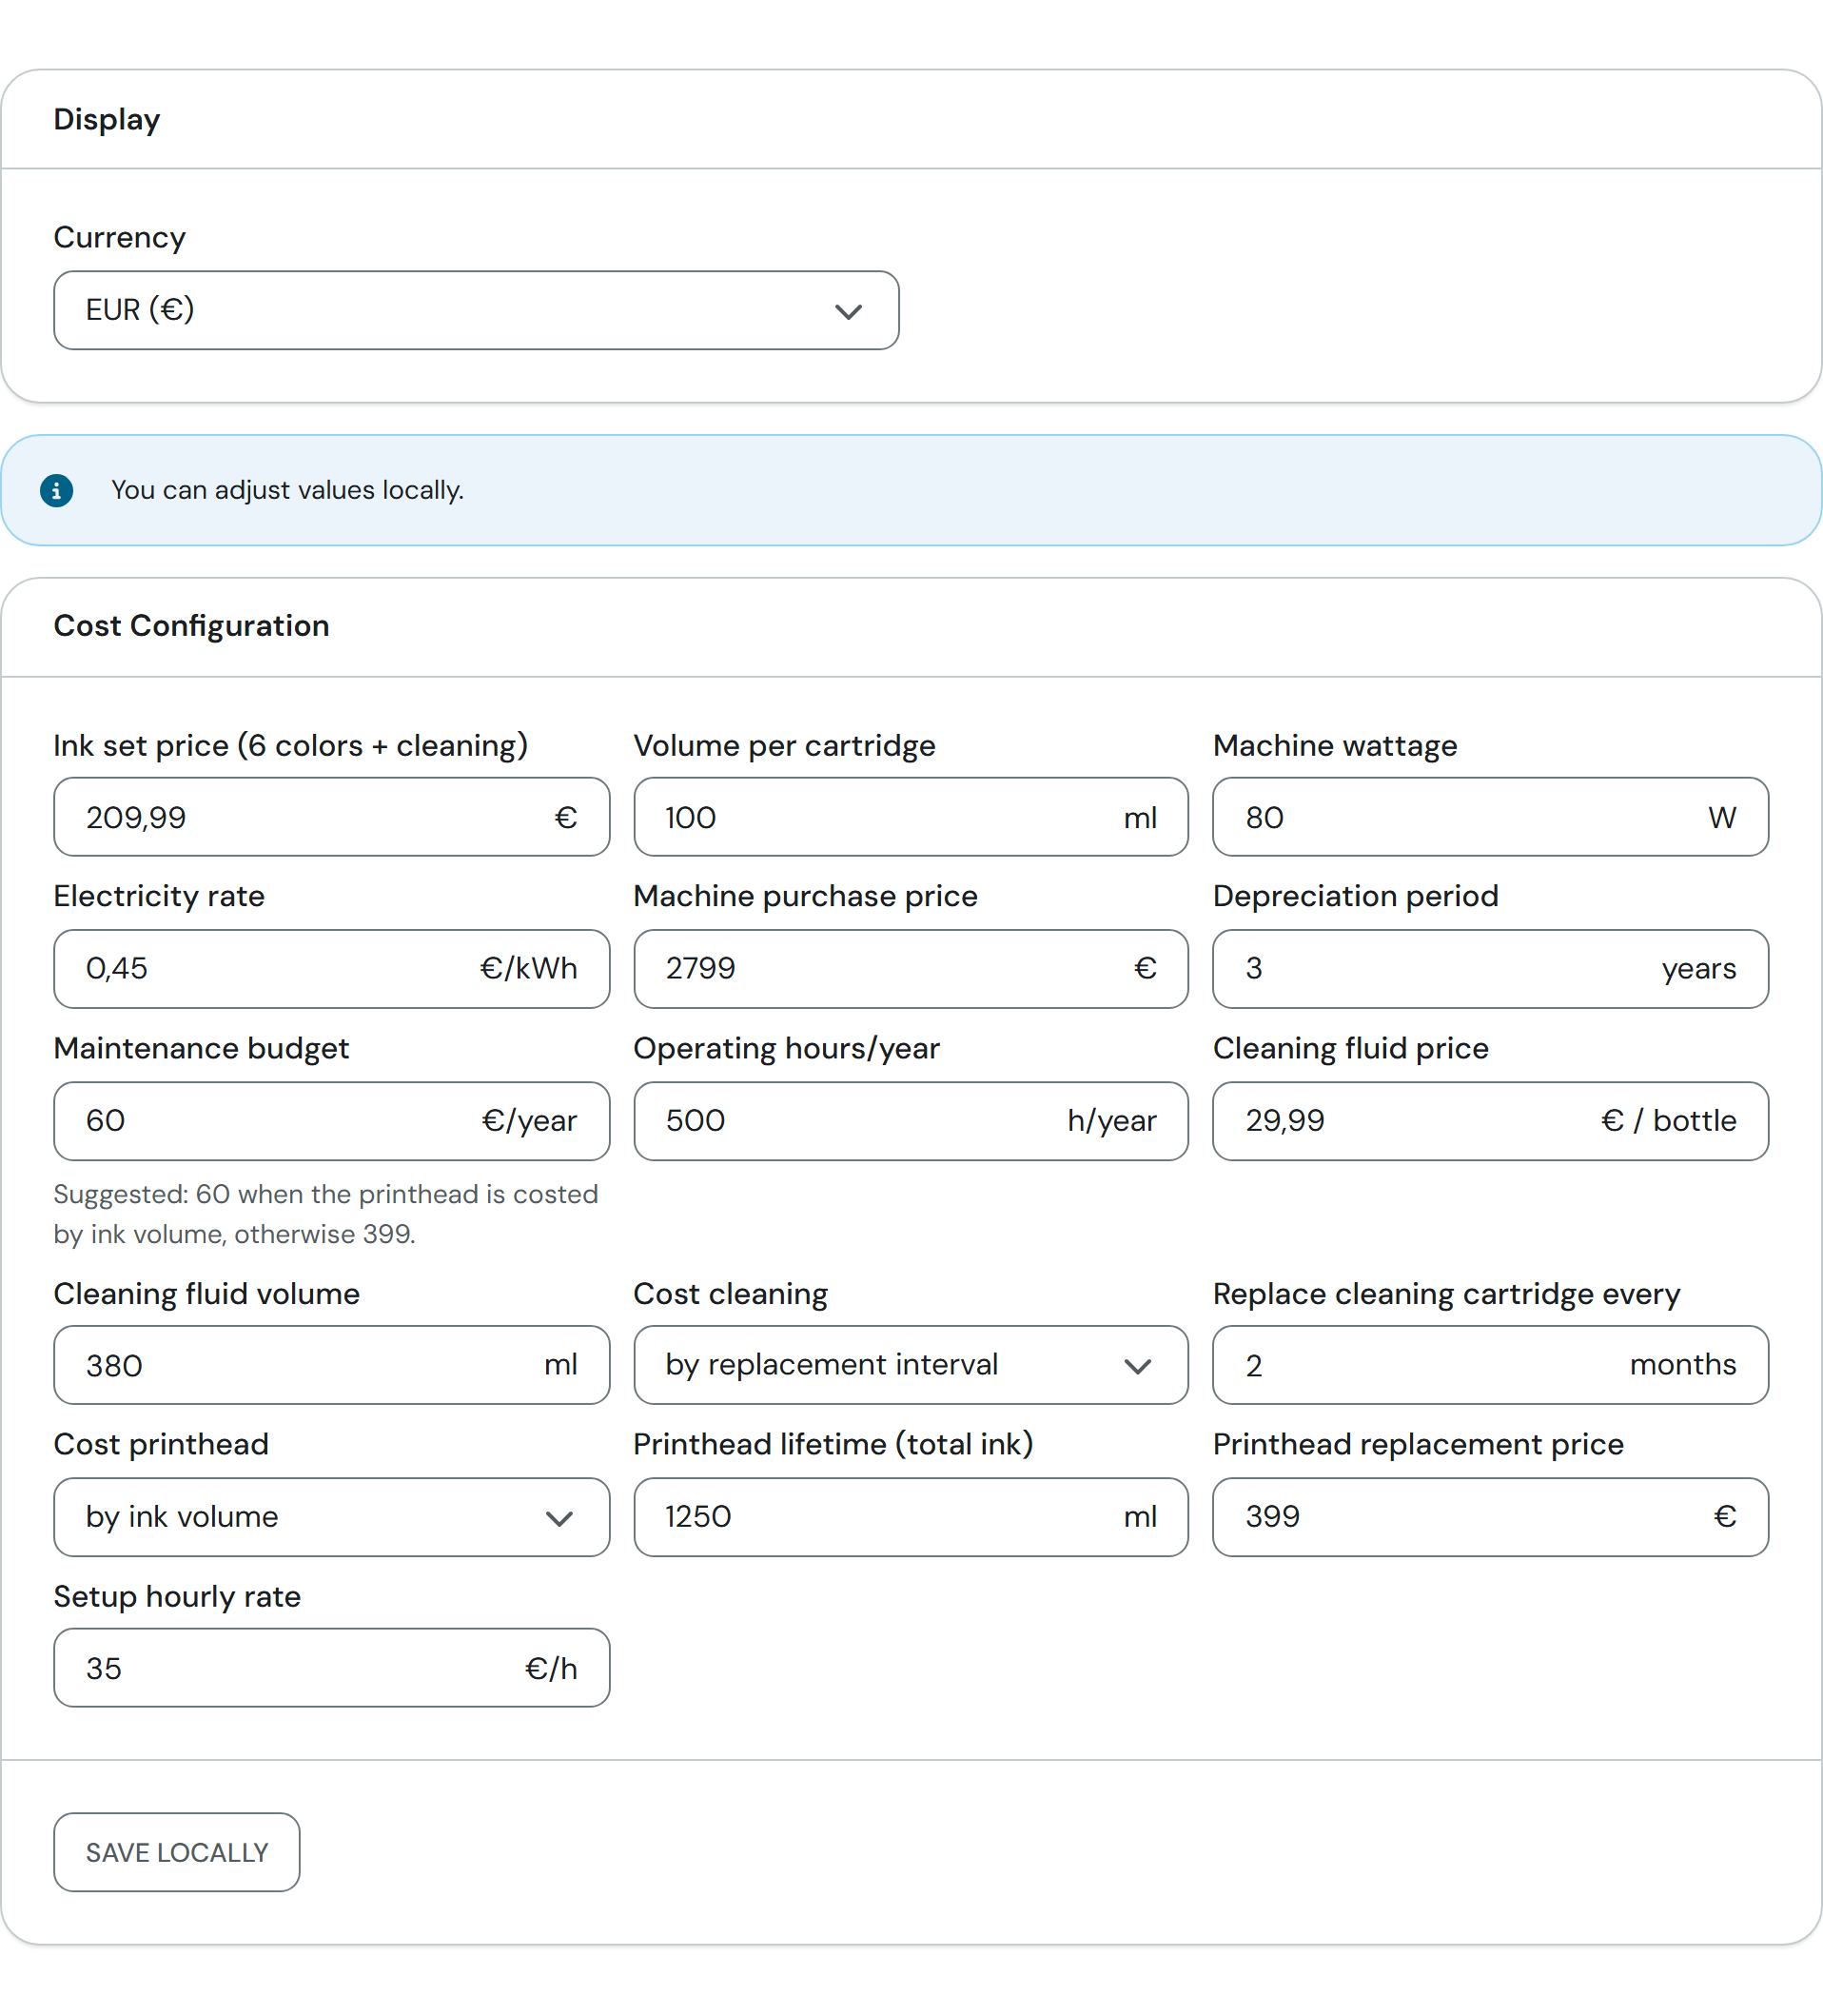Image resolution: width=1823 pixels, height=2016 pixels.
Task: Edit the Replace cleaning cartridge every field
Action: pos(1490,1365)
